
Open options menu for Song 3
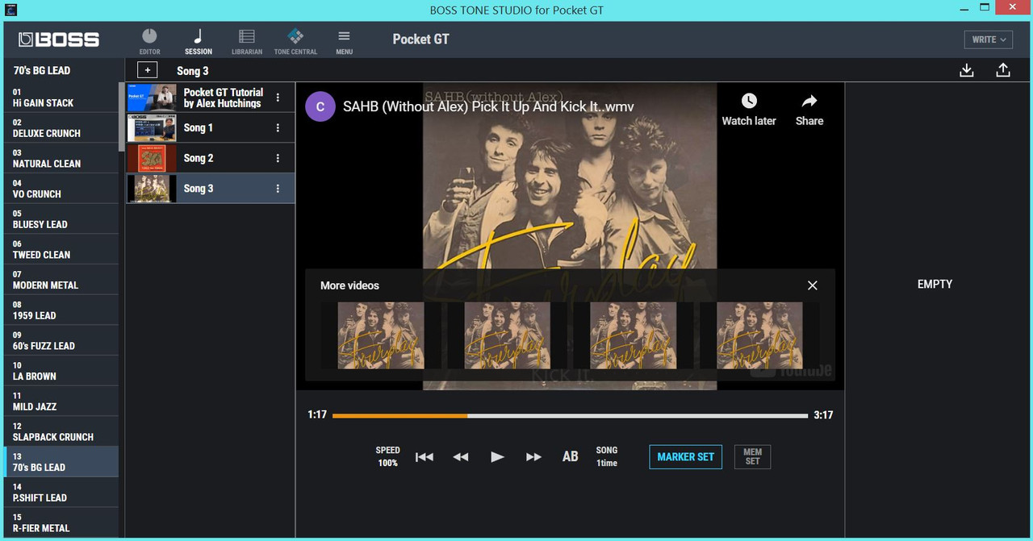[x=278, y=189]
